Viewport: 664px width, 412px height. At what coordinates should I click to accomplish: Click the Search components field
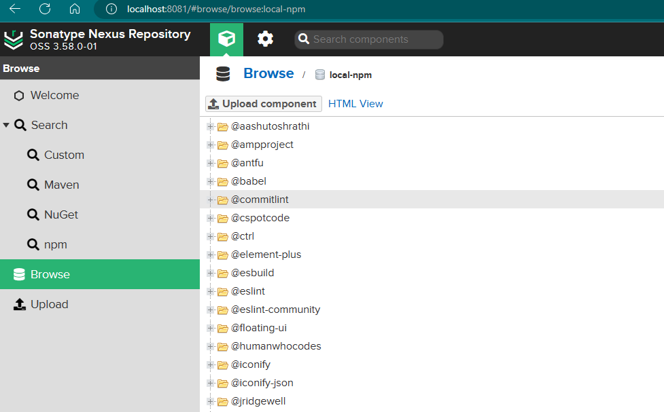(369, 39)
